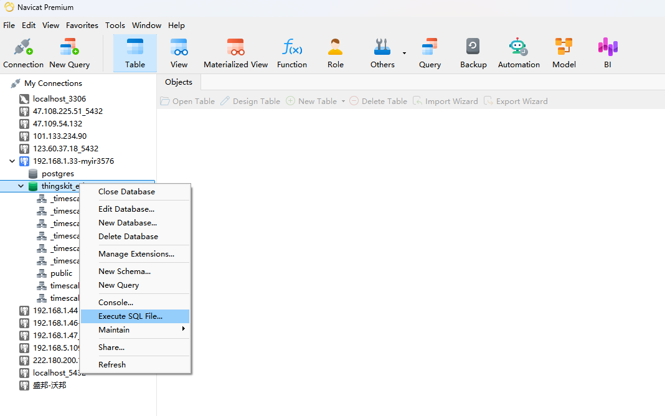Image resolution: width=665 pixels, height=416 pixels.
Task: Click the postgres database icon
Action: pyautogui.click(x=33, y=174)
